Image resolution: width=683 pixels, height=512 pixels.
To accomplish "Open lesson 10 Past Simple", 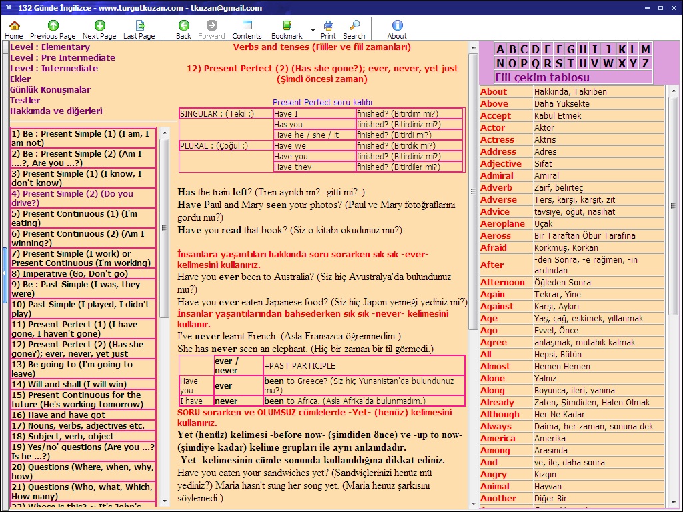I will tap(83, 309).
